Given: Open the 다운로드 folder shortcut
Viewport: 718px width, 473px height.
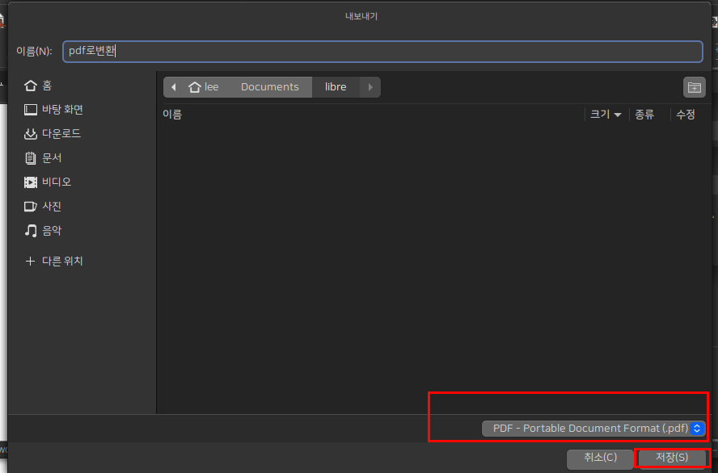Looking at the screenshot, I should [61, 134].
